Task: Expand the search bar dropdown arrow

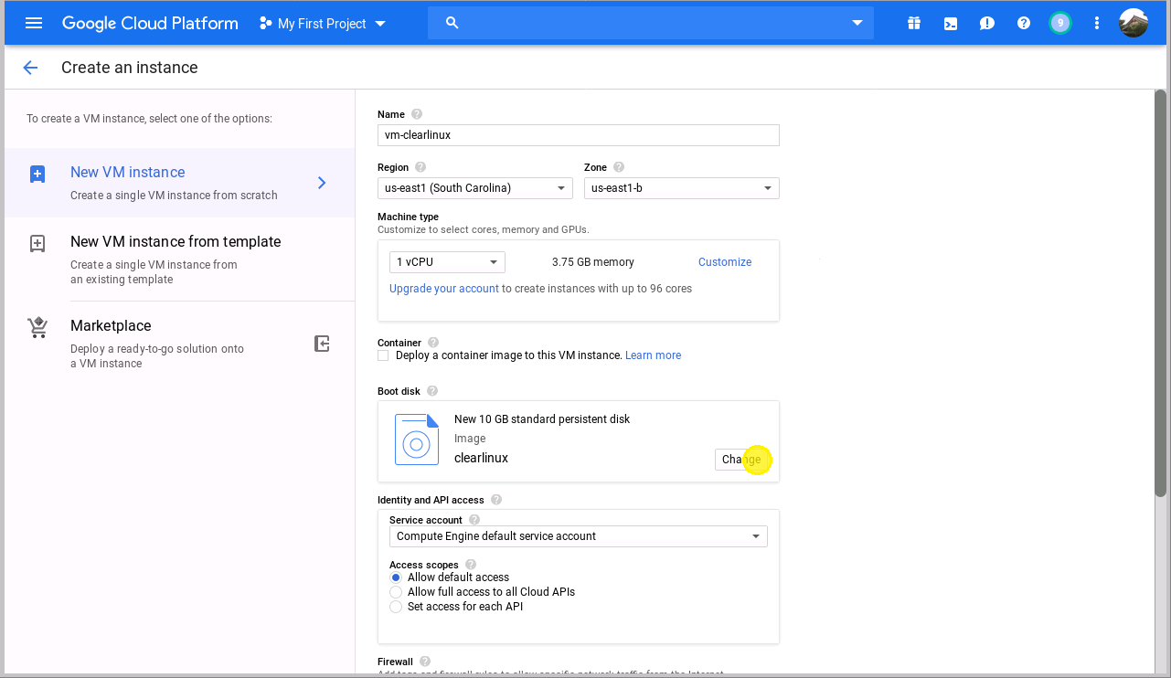Action: coord(857,24)
